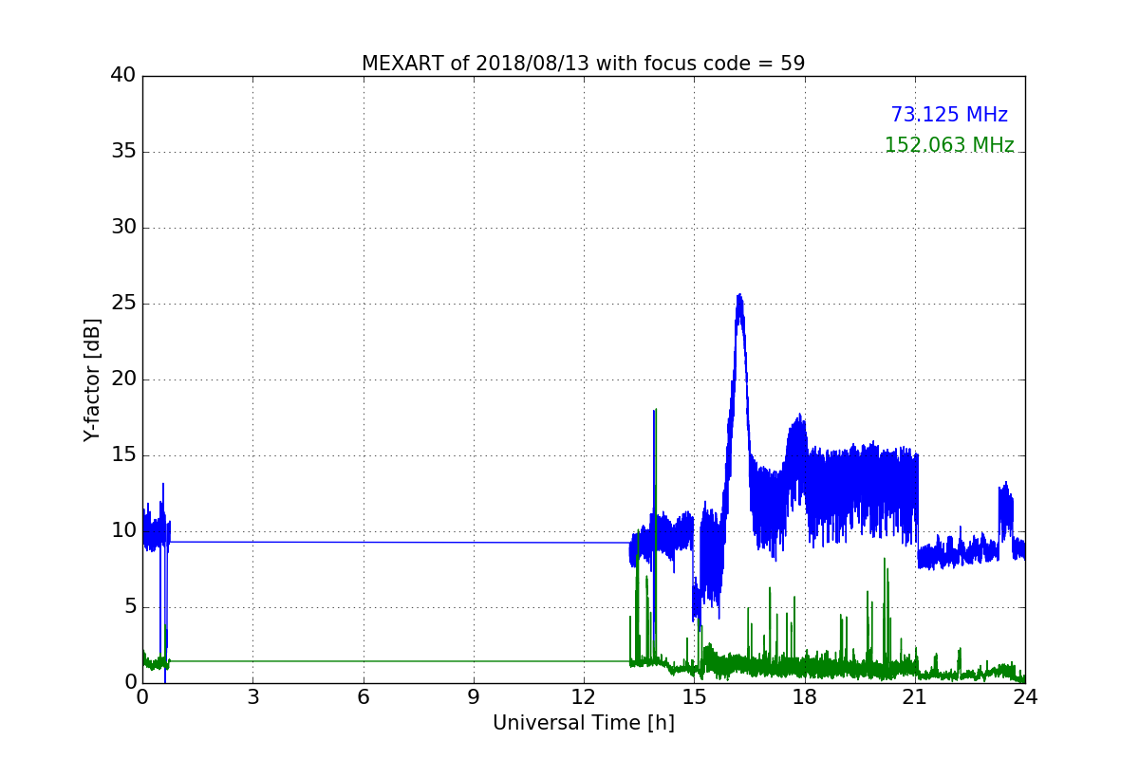This screenshot has height=759, width=1139.
Task: Click the x-axis tick label '24'
Action: (1025, 696)
